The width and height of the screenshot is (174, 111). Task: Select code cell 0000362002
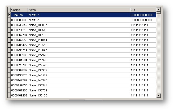(19, 70)
